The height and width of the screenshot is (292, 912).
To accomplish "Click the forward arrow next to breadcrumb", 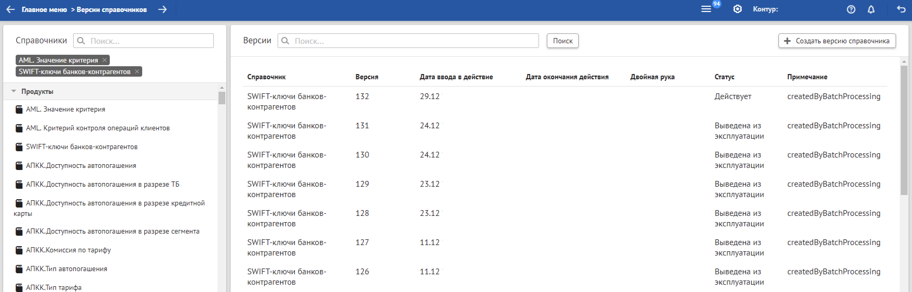I will point(163,10).
